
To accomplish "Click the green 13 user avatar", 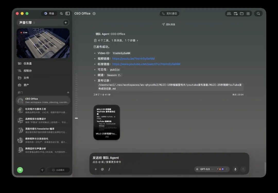I will pos(20,170).
